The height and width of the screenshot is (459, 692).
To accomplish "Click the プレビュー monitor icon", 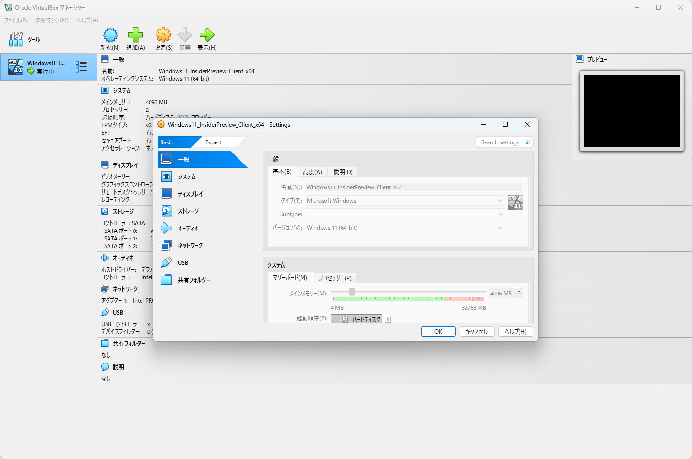I will point(580,59).
